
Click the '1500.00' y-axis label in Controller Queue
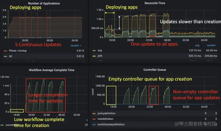pos(100,76)
